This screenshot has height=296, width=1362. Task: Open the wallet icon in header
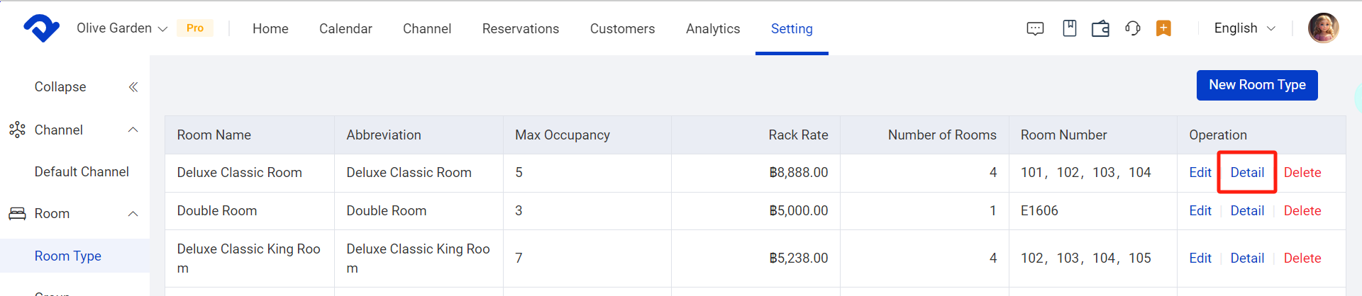tap(1100, 28)
